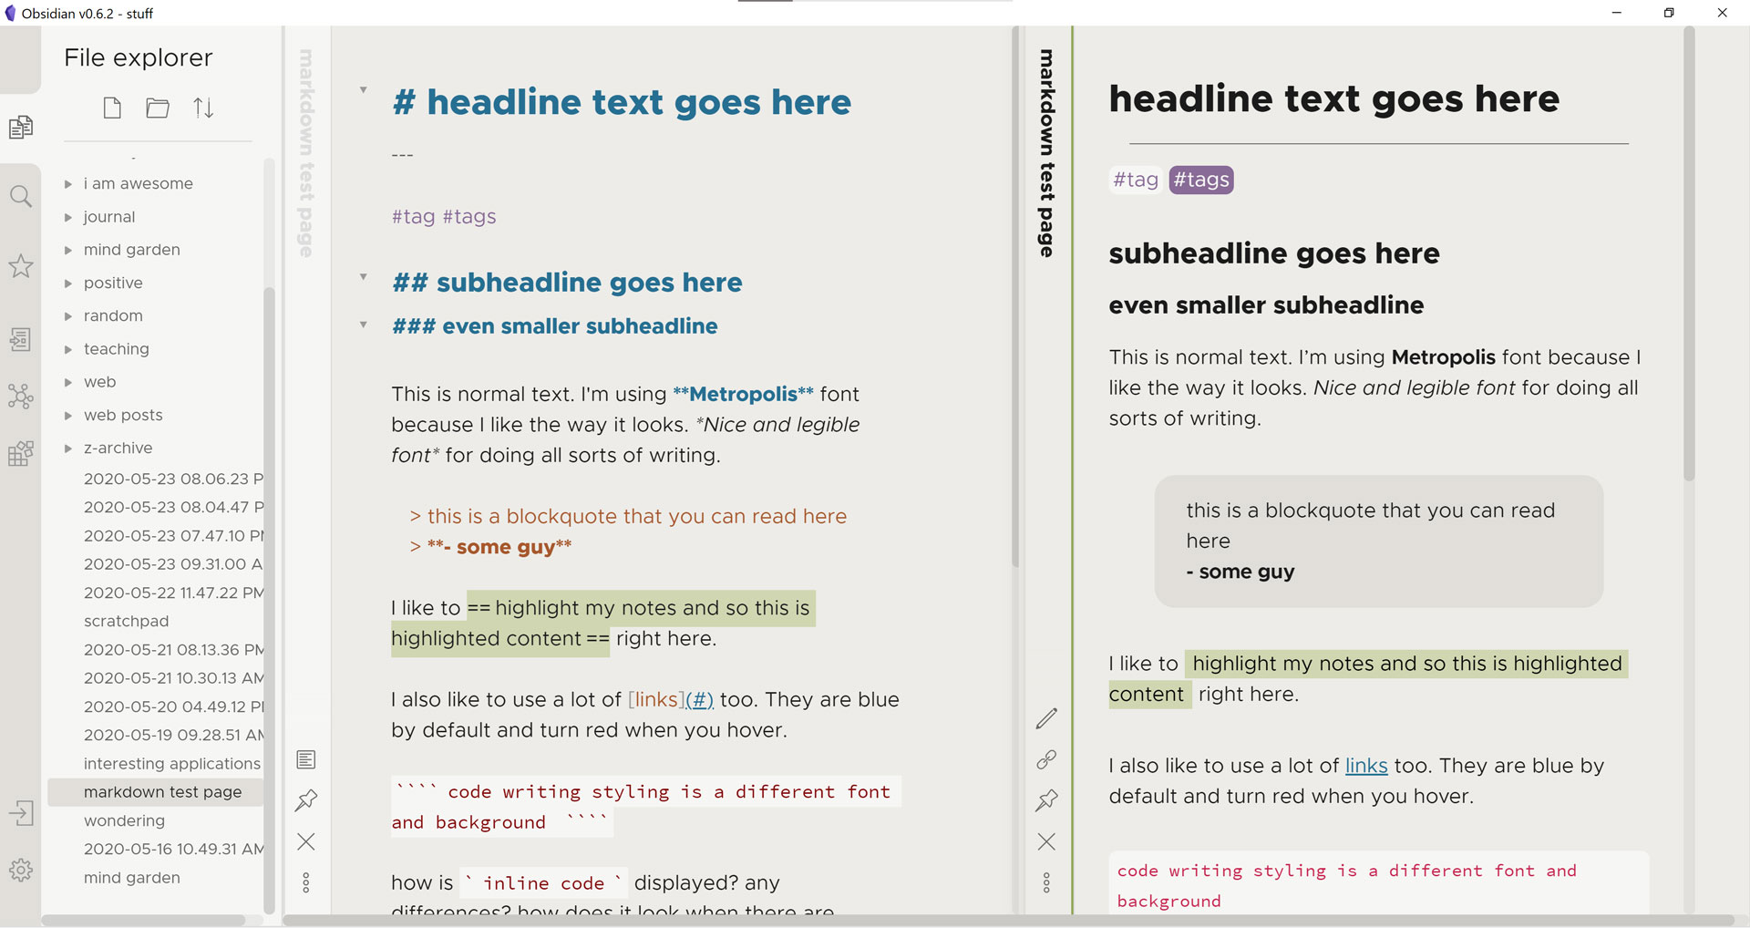Collapse the headline text goes here heading fold arrow
The image size is (1750, 928).
click(x=363, y=90)
